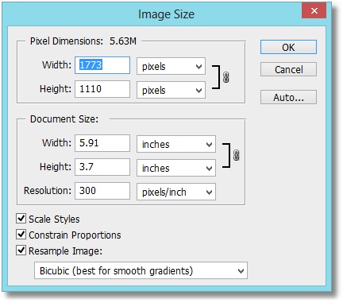The height and width of the screenshot is (303, 343).
Task: Expand document width inches dropdown
Action: point(176,144)
